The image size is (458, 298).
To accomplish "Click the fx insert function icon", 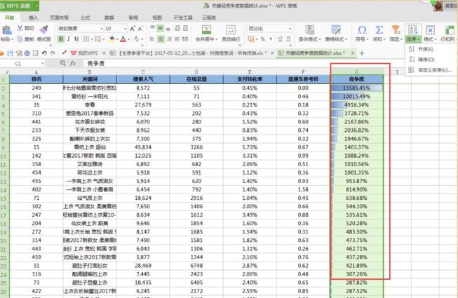I will click(x=73, y=63).
